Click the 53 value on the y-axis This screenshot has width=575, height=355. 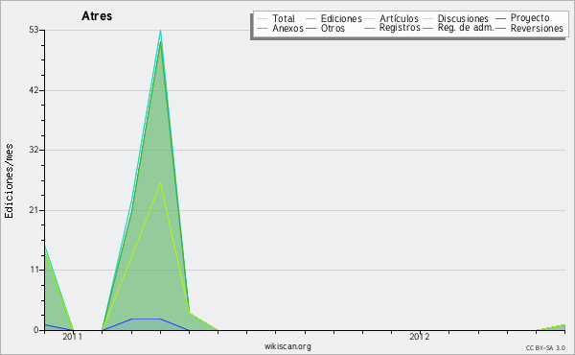point(34,30)
